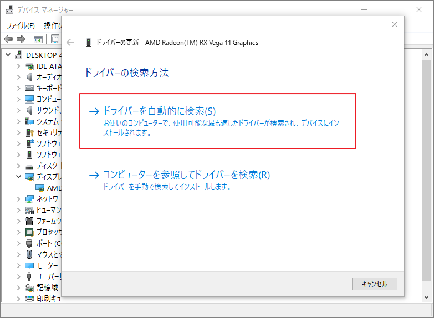Viewport: 434px width, 318px height.
Task: Click the ヒューマン interface device icon
Action: pyautogui.click(x=29, y=211)
